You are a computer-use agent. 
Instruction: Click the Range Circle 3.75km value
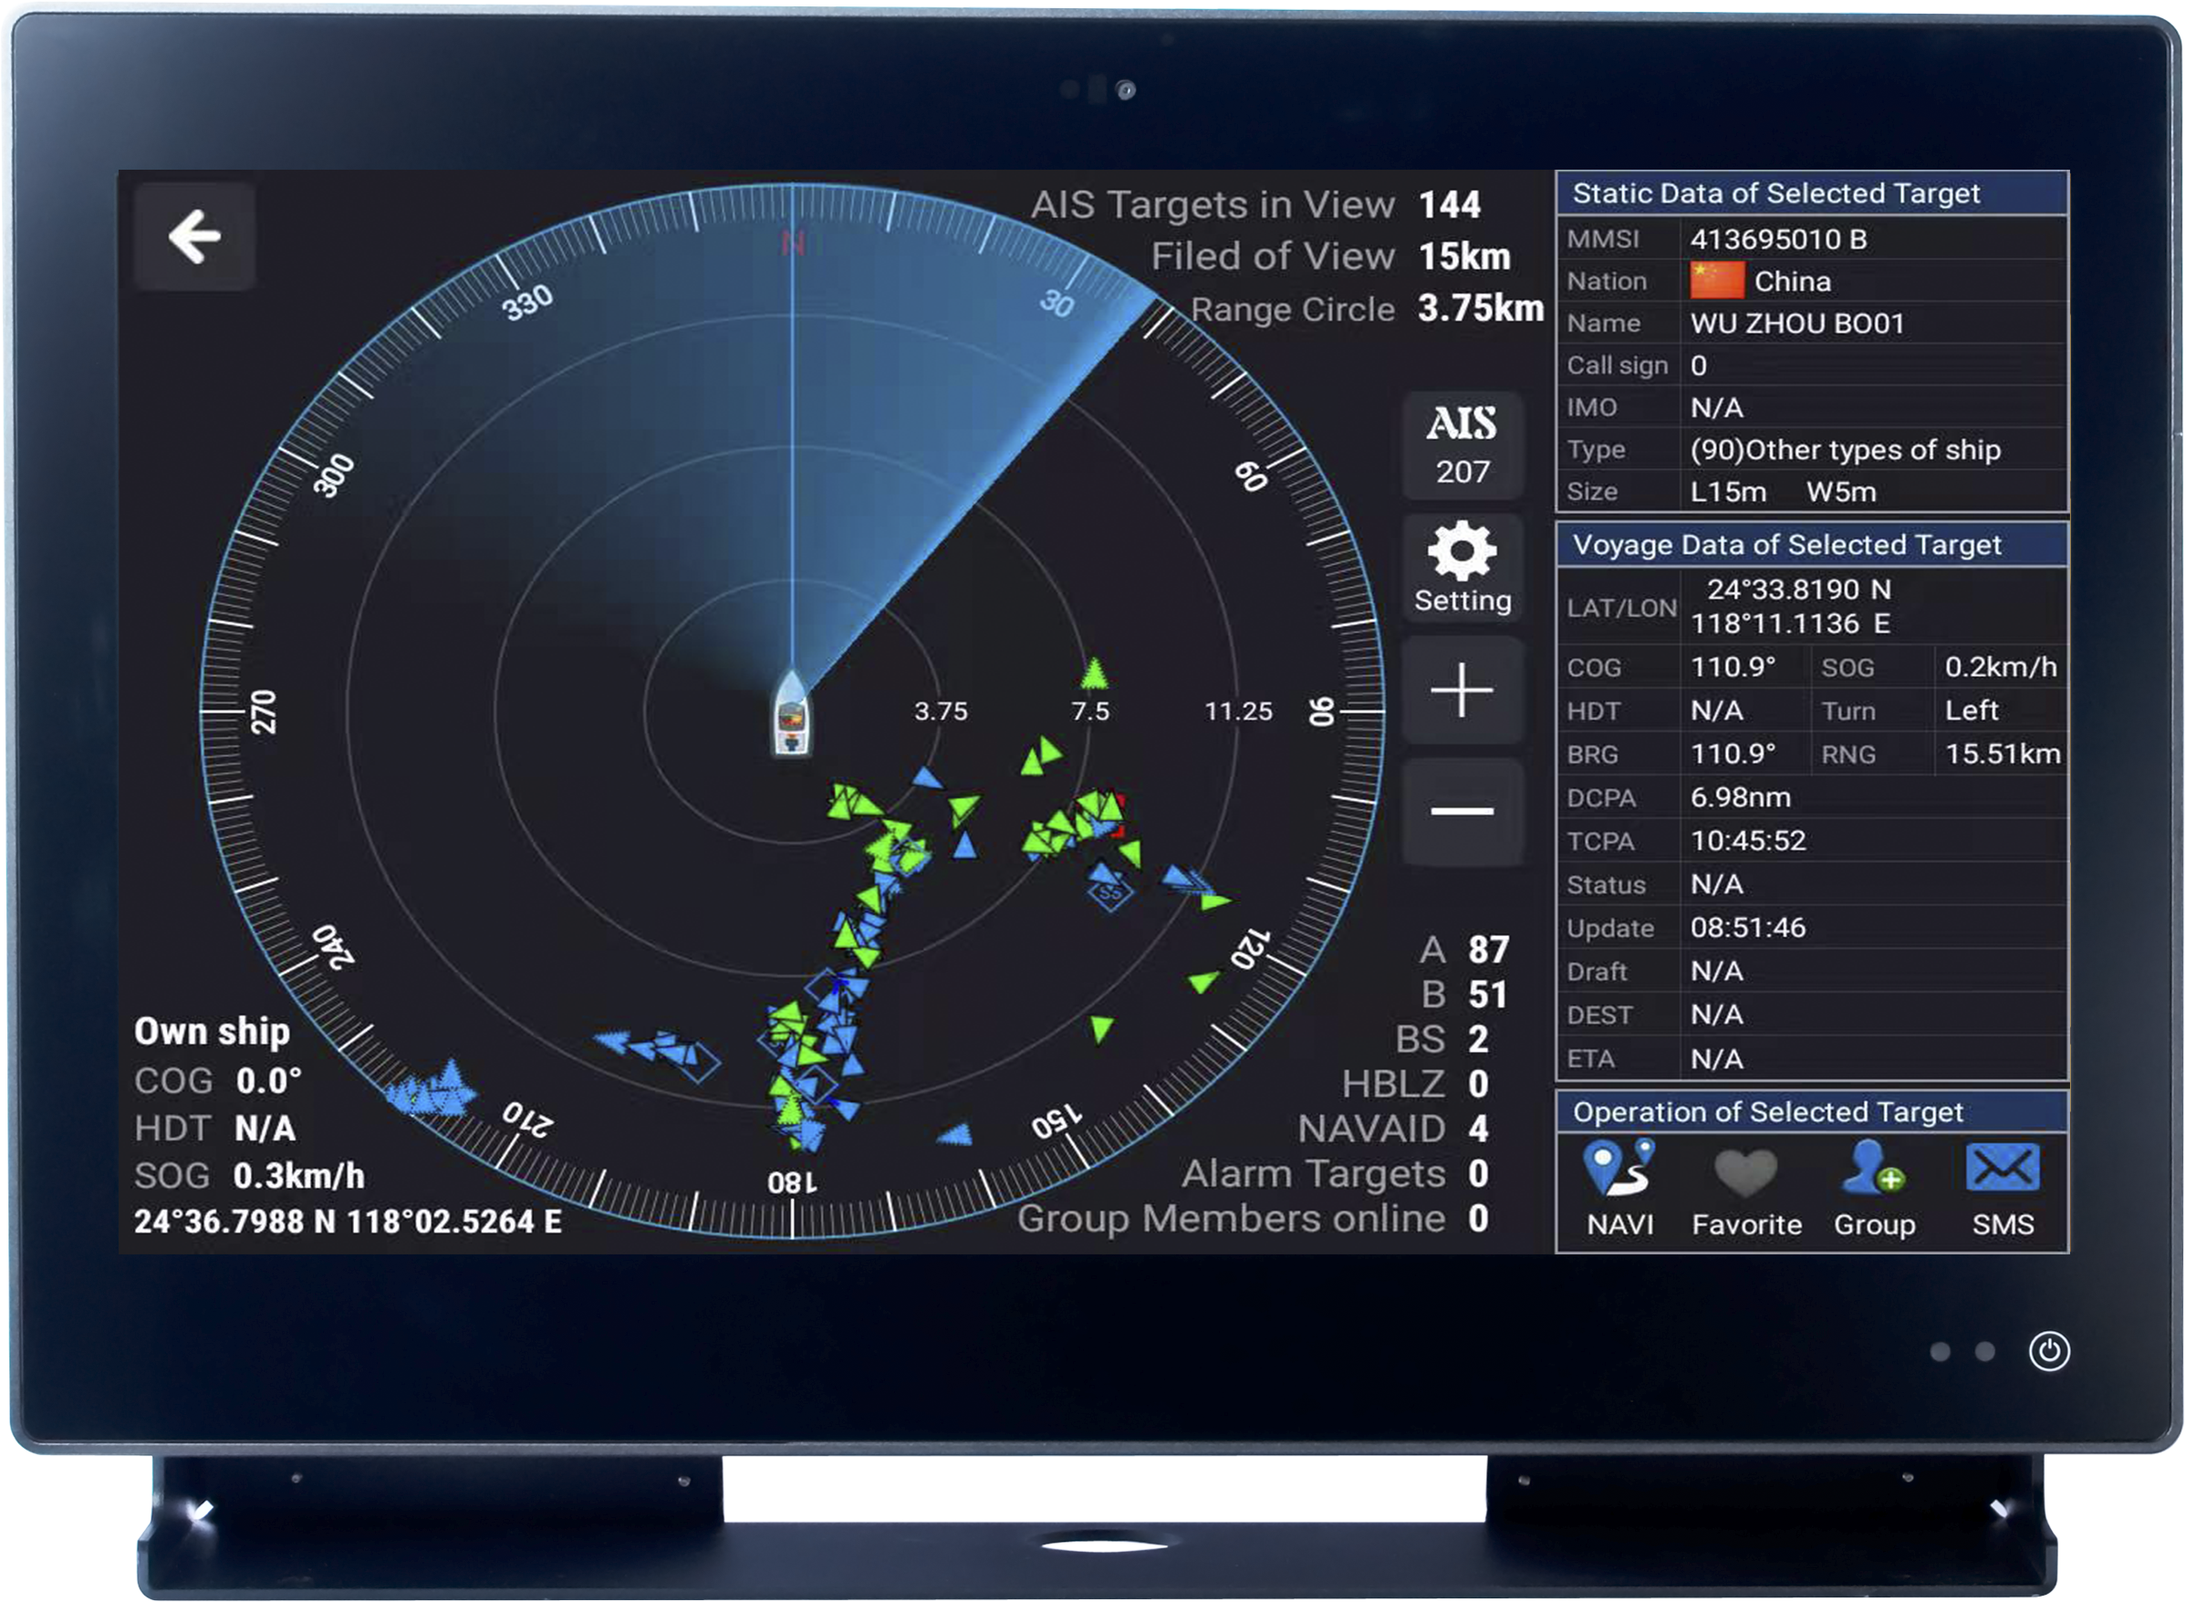(1480, 307)
